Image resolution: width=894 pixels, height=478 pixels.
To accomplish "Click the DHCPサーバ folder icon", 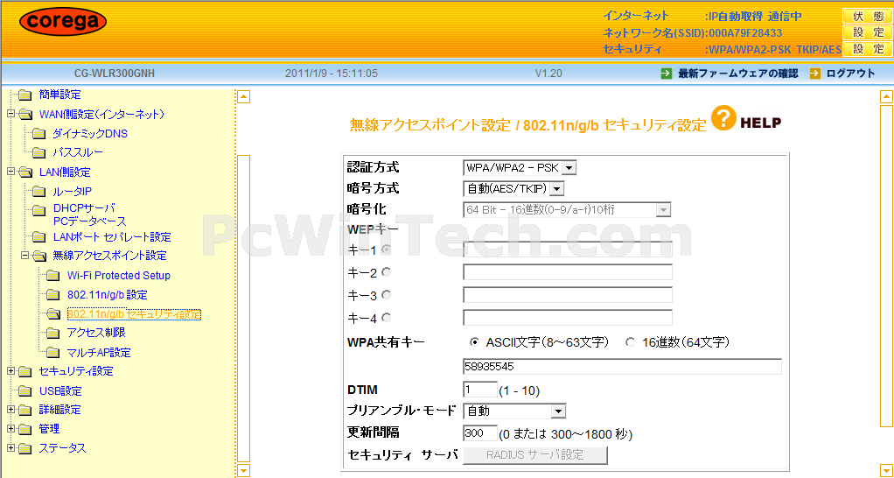I will [x=38, y=211].
